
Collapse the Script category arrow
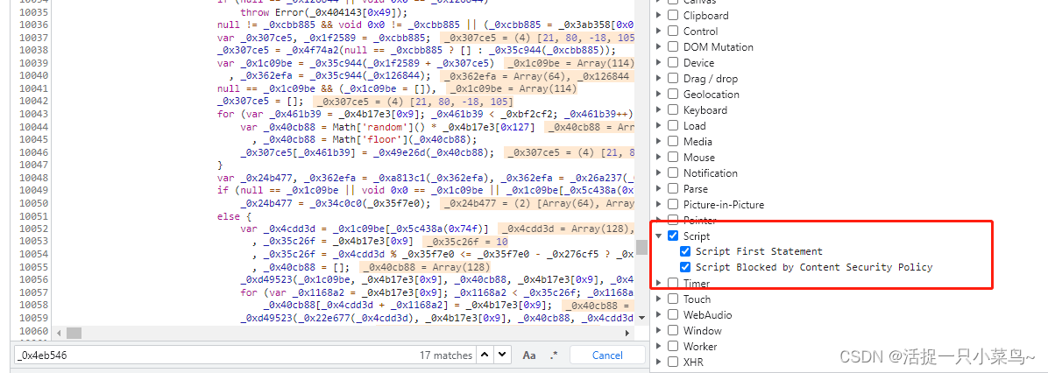(659, 236)
